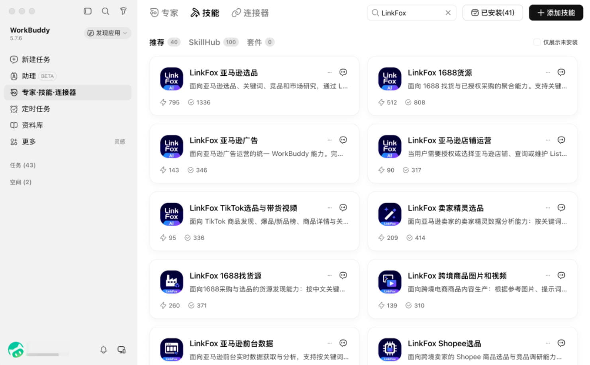
Task: Select the SkillHub tab
Action: [214, 42]
